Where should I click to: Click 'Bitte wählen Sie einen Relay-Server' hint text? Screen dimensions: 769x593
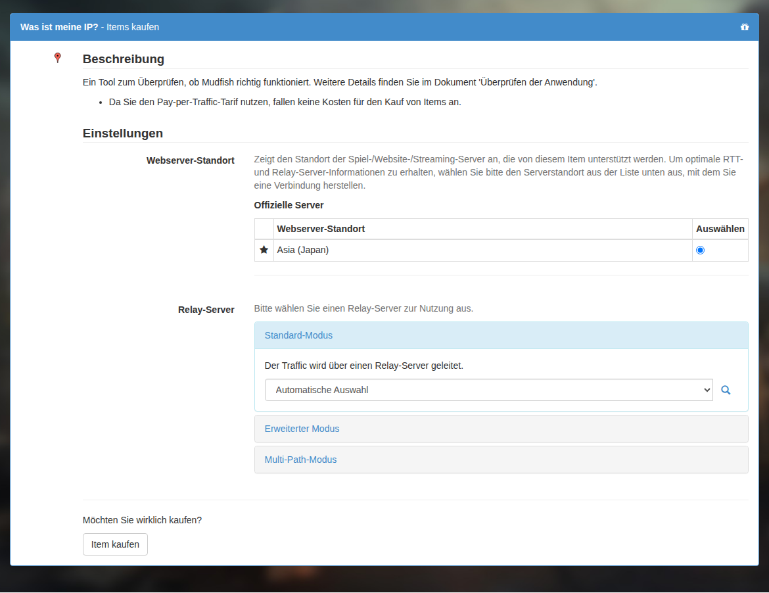(363, 308)
